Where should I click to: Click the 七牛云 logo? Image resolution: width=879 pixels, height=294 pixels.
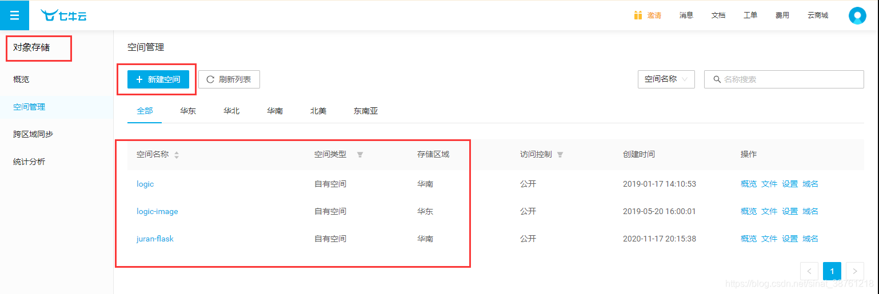pos(63,15)
